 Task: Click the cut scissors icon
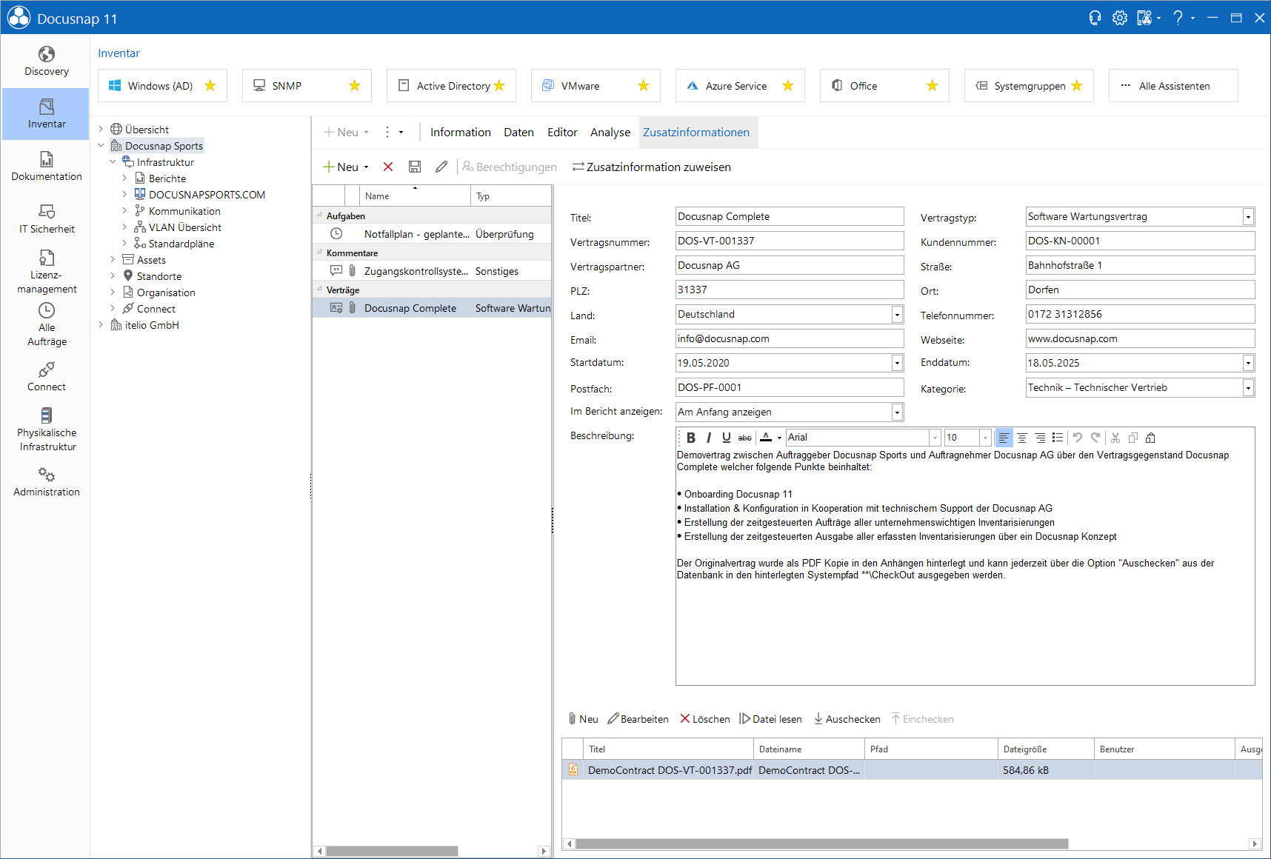[1115, 438]
